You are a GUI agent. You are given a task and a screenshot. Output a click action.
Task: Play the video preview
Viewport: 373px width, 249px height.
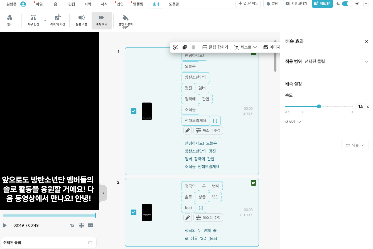[x=5, y=225]
